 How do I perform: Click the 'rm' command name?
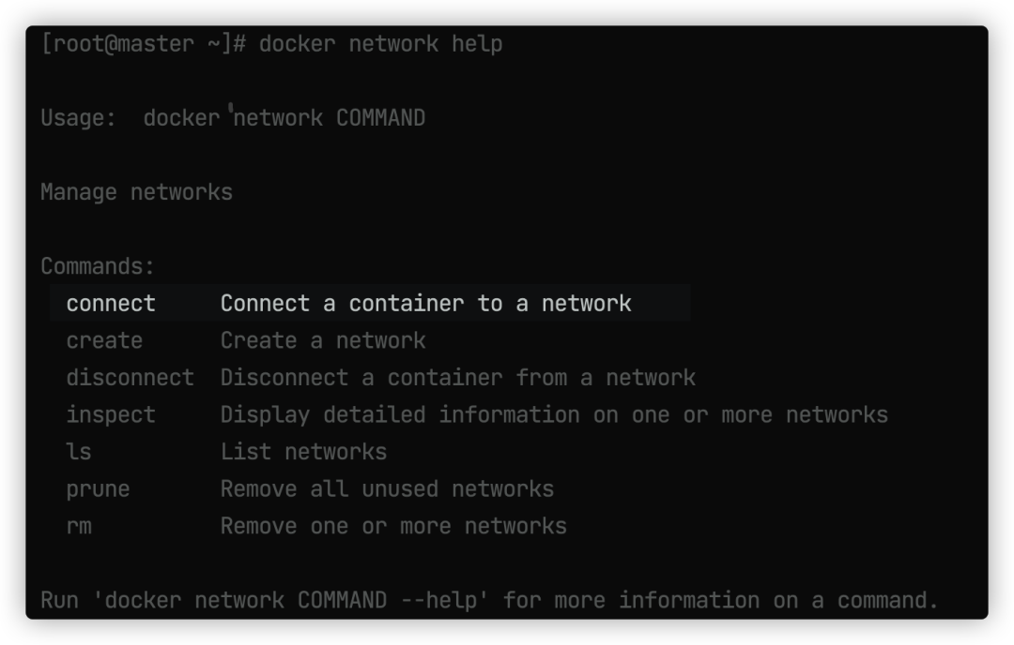(x=79, y=526)
